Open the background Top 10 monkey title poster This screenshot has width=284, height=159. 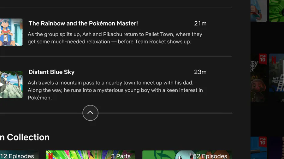pos(259,78)
